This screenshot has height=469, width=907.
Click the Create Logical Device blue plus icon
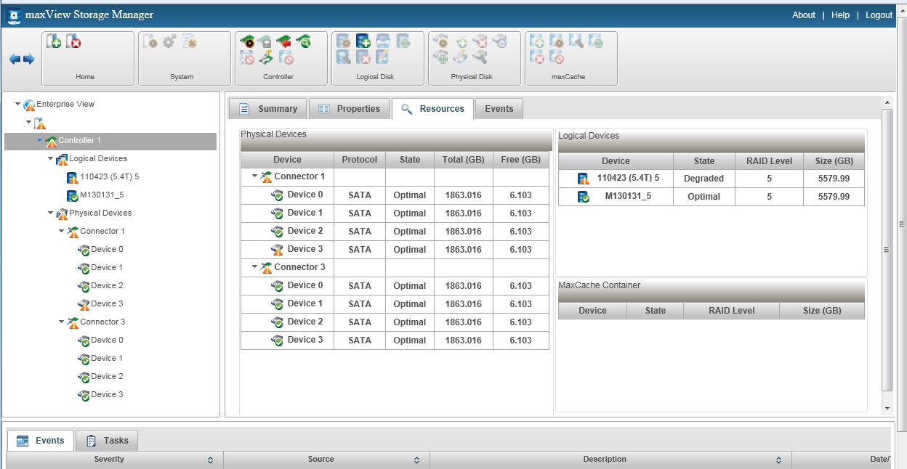363,42
